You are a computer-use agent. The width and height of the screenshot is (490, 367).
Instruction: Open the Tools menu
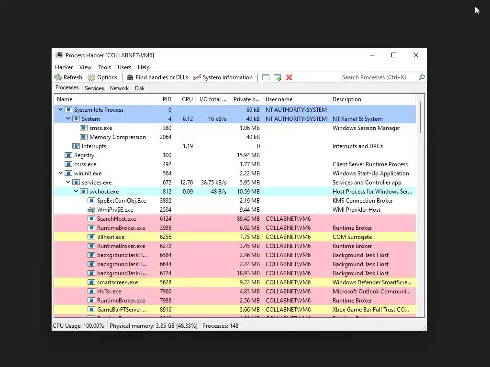click(104, 67)
